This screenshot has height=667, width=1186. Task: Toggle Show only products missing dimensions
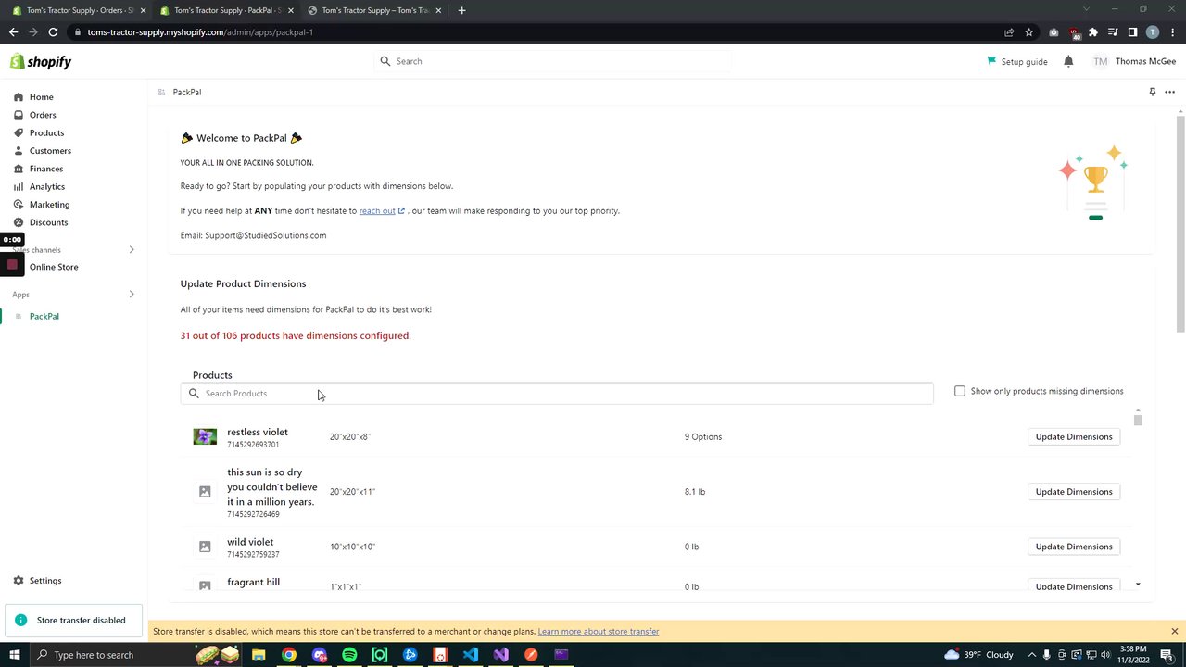[960, 391]
